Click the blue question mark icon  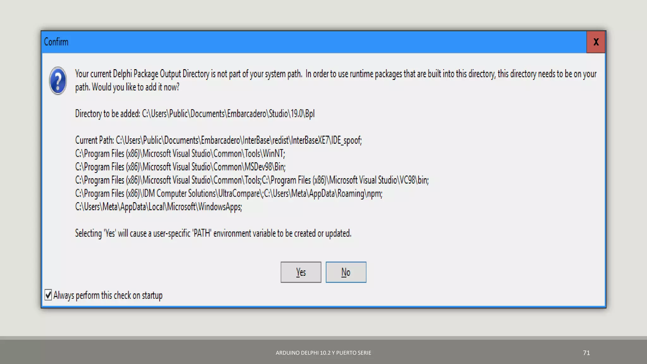coord(58,81)
